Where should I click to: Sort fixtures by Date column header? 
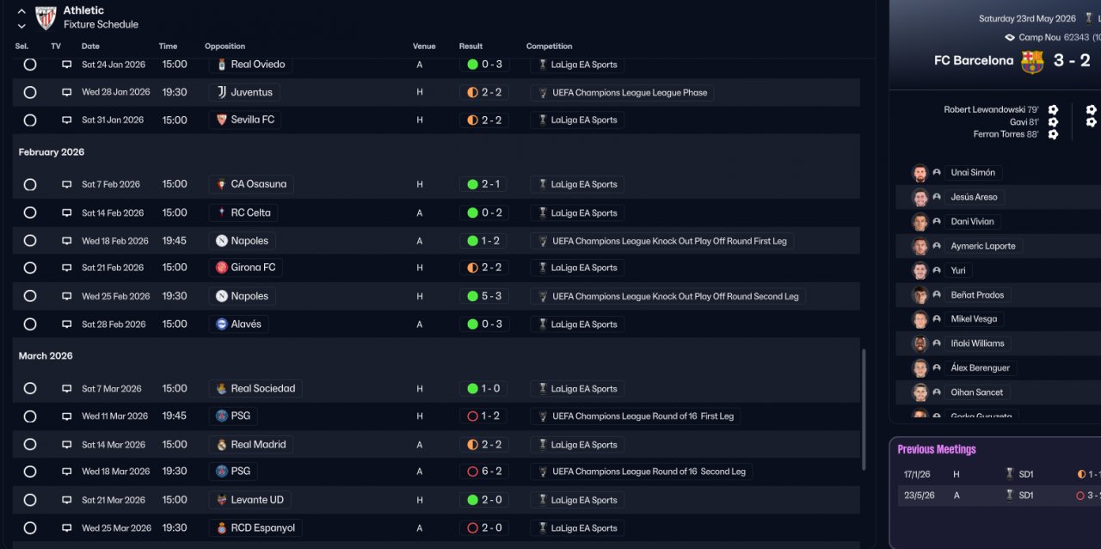coord(90,46)
